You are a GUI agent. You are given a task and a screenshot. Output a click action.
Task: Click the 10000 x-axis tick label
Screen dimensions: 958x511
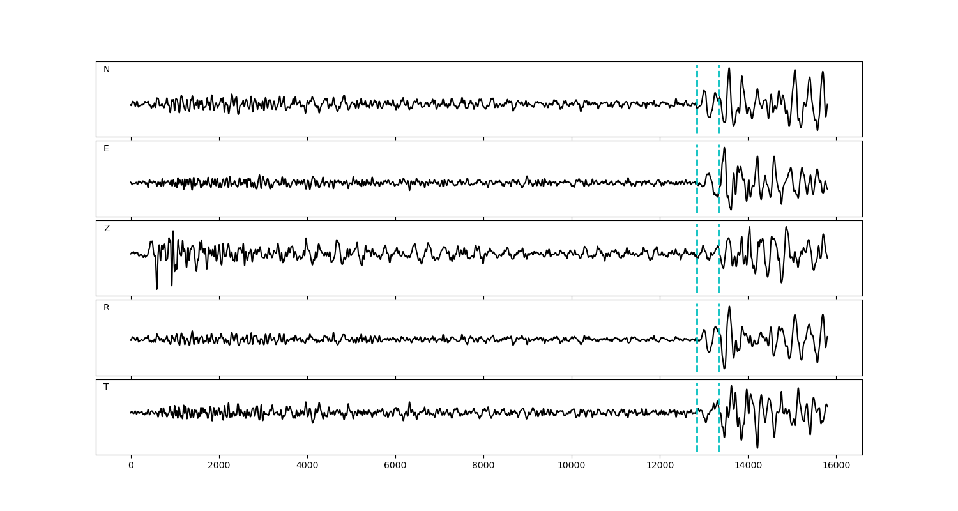[x=572, y=466]
